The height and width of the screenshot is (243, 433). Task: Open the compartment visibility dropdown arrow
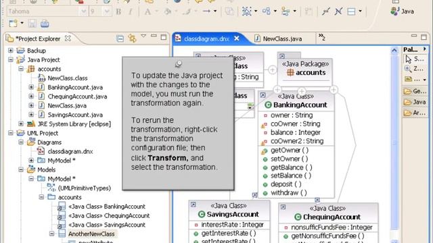point(360,11)
